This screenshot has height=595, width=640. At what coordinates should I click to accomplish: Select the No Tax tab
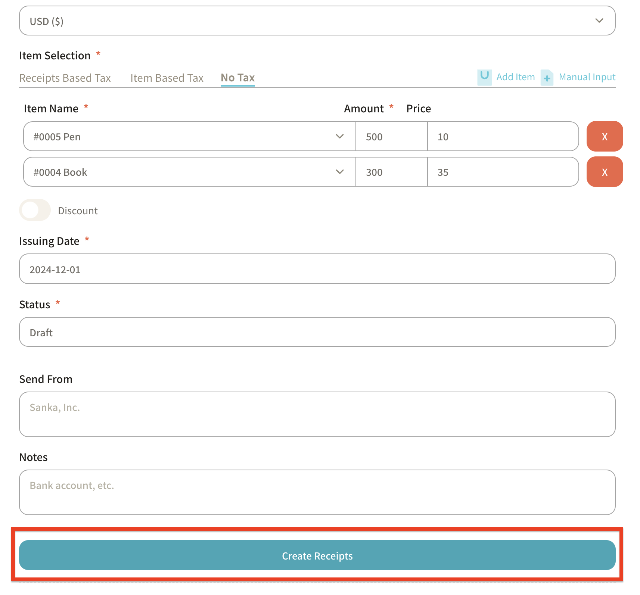point(237,78)
